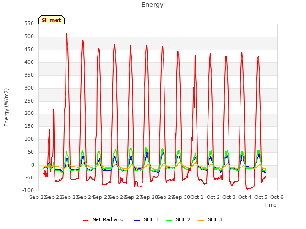Click the 350 y-axis tick value

tap(29, 75)
